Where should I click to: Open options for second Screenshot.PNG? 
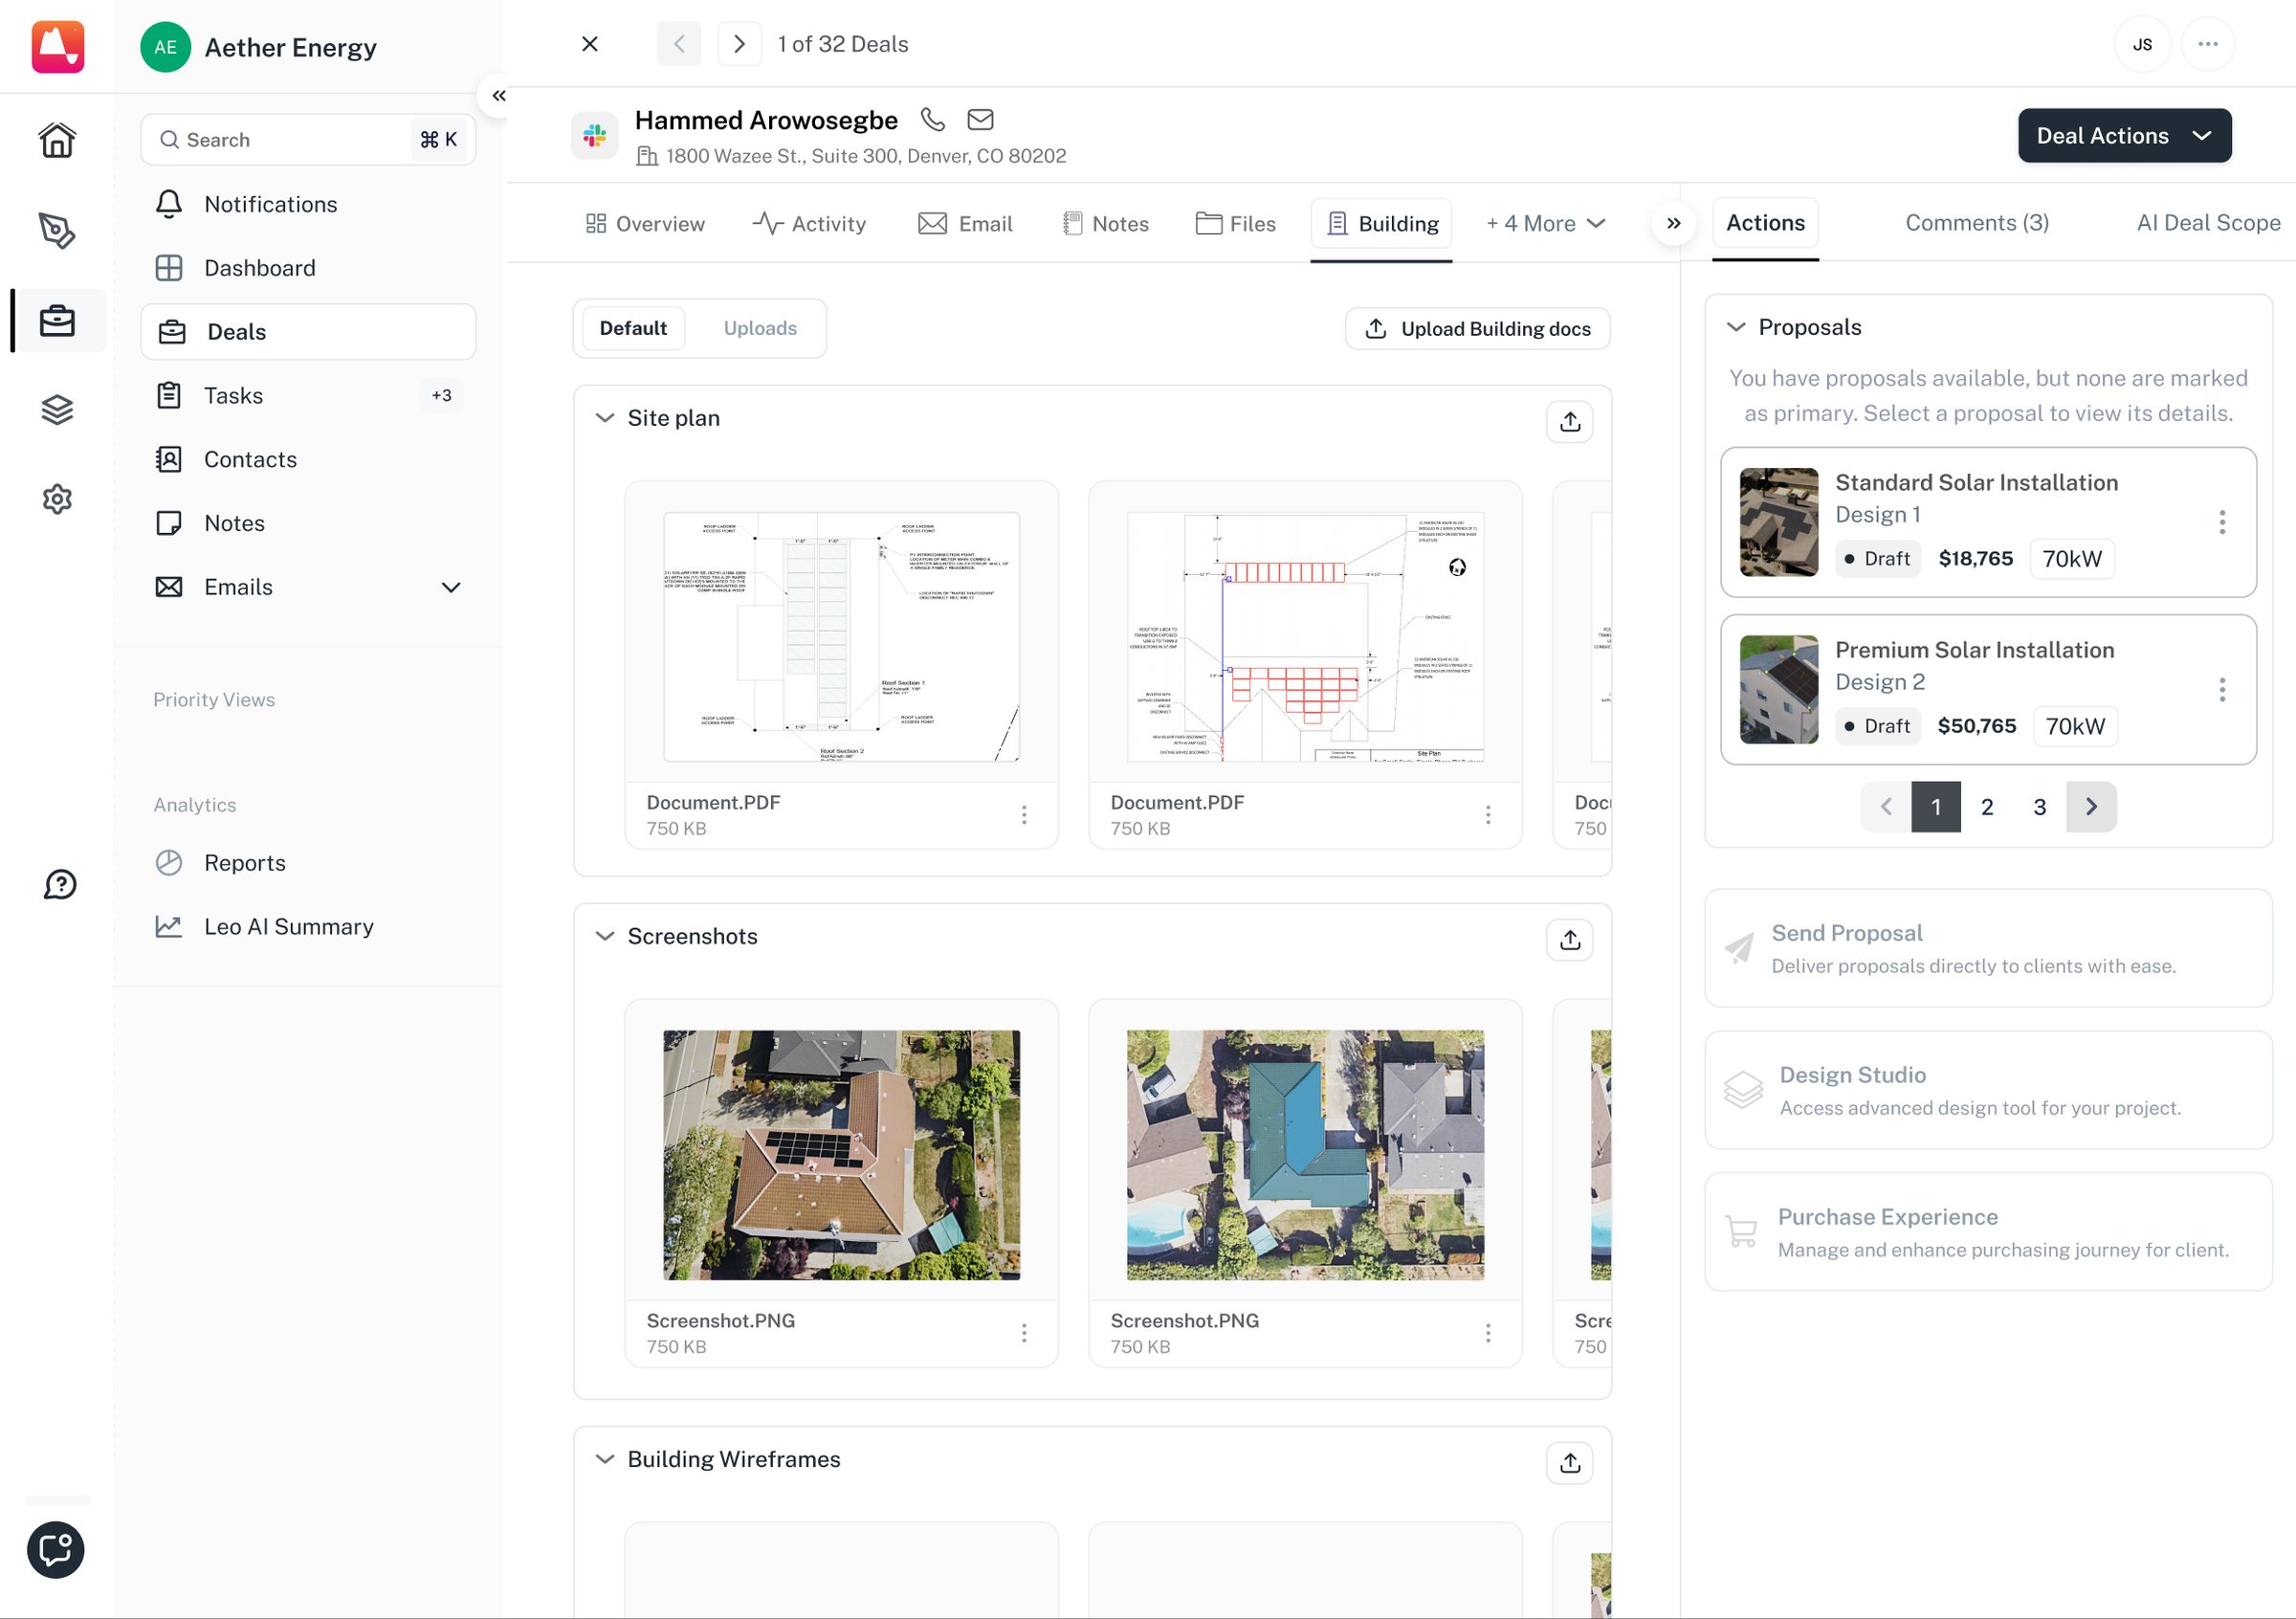(1488, 1333)
